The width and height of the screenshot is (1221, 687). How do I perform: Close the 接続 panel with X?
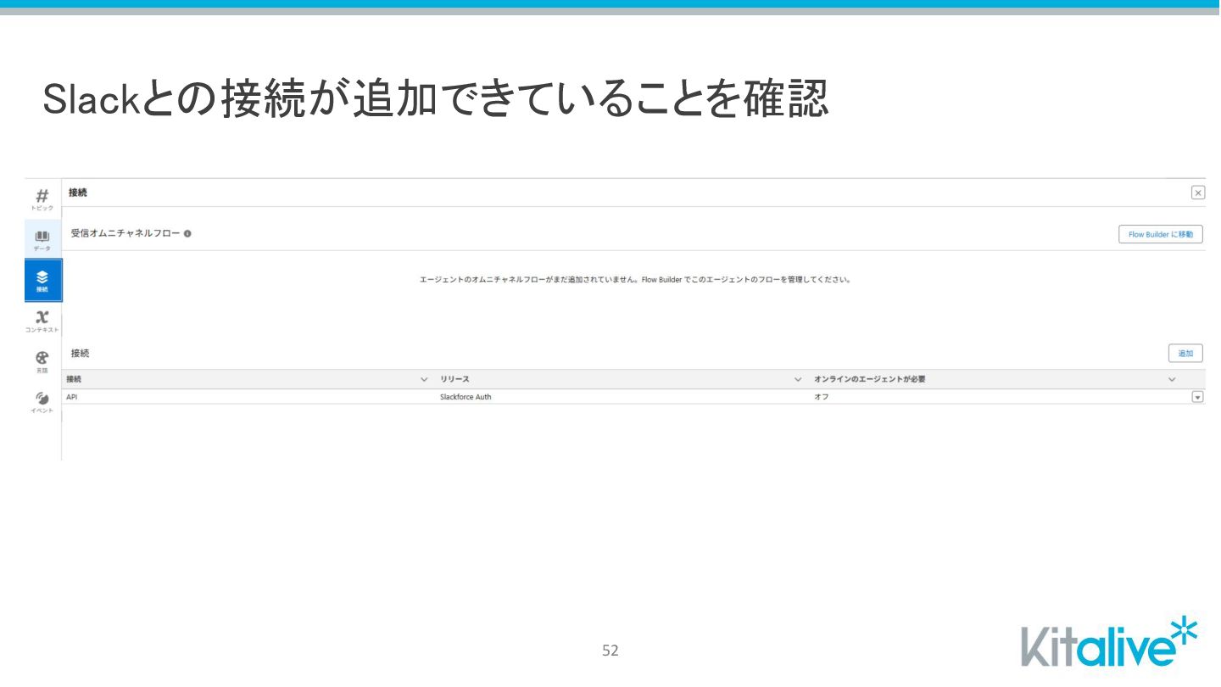coord(1197,193)
